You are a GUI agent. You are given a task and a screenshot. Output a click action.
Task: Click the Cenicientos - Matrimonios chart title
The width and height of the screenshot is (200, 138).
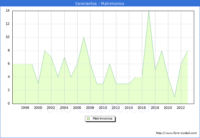pyautogui.click(x=100, y=3)
